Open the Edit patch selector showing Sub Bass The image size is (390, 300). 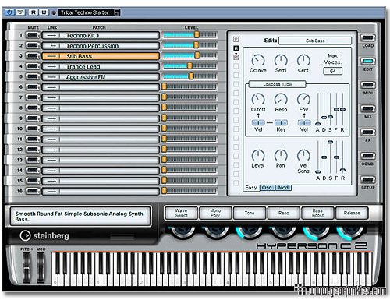click(315, 41)
